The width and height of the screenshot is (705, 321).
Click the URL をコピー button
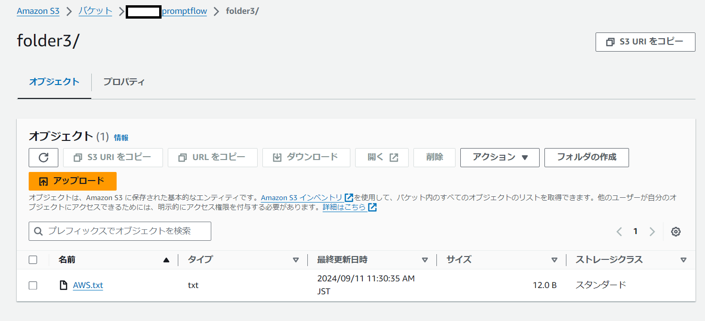(x=213, y=157)
